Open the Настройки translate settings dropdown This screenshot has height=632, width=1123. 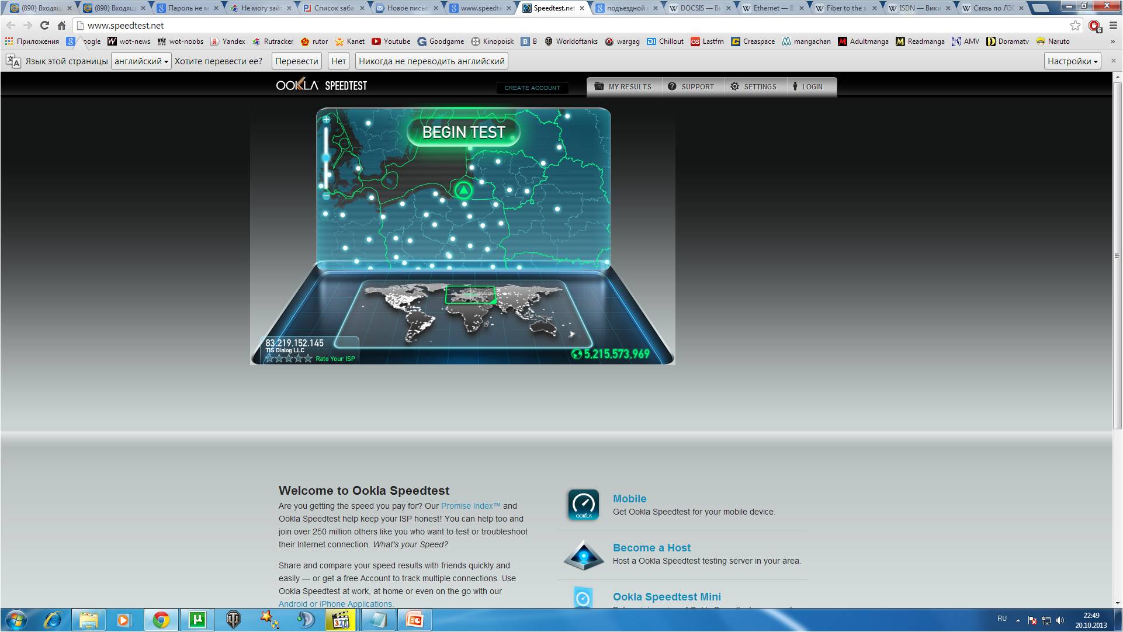[x=1073, y=61]
